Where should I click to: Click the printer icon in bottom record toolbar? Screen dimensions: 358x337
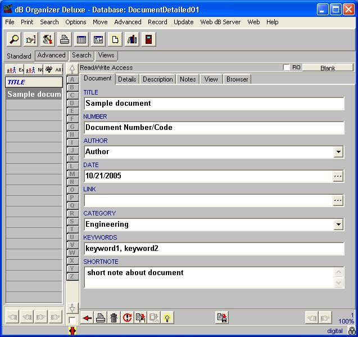pyautogui.click(x=101, y=317)
